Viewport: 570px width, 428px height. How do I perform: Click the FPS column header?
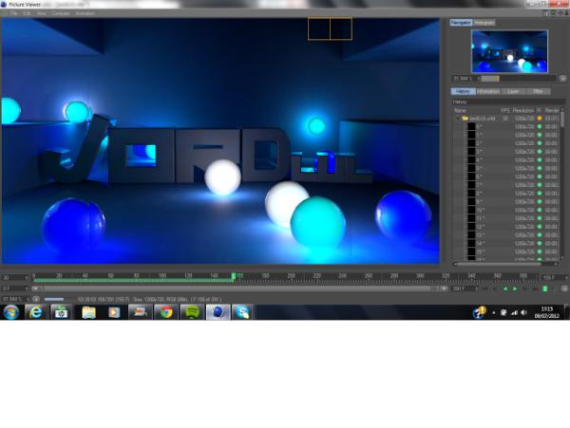(505, 110)
